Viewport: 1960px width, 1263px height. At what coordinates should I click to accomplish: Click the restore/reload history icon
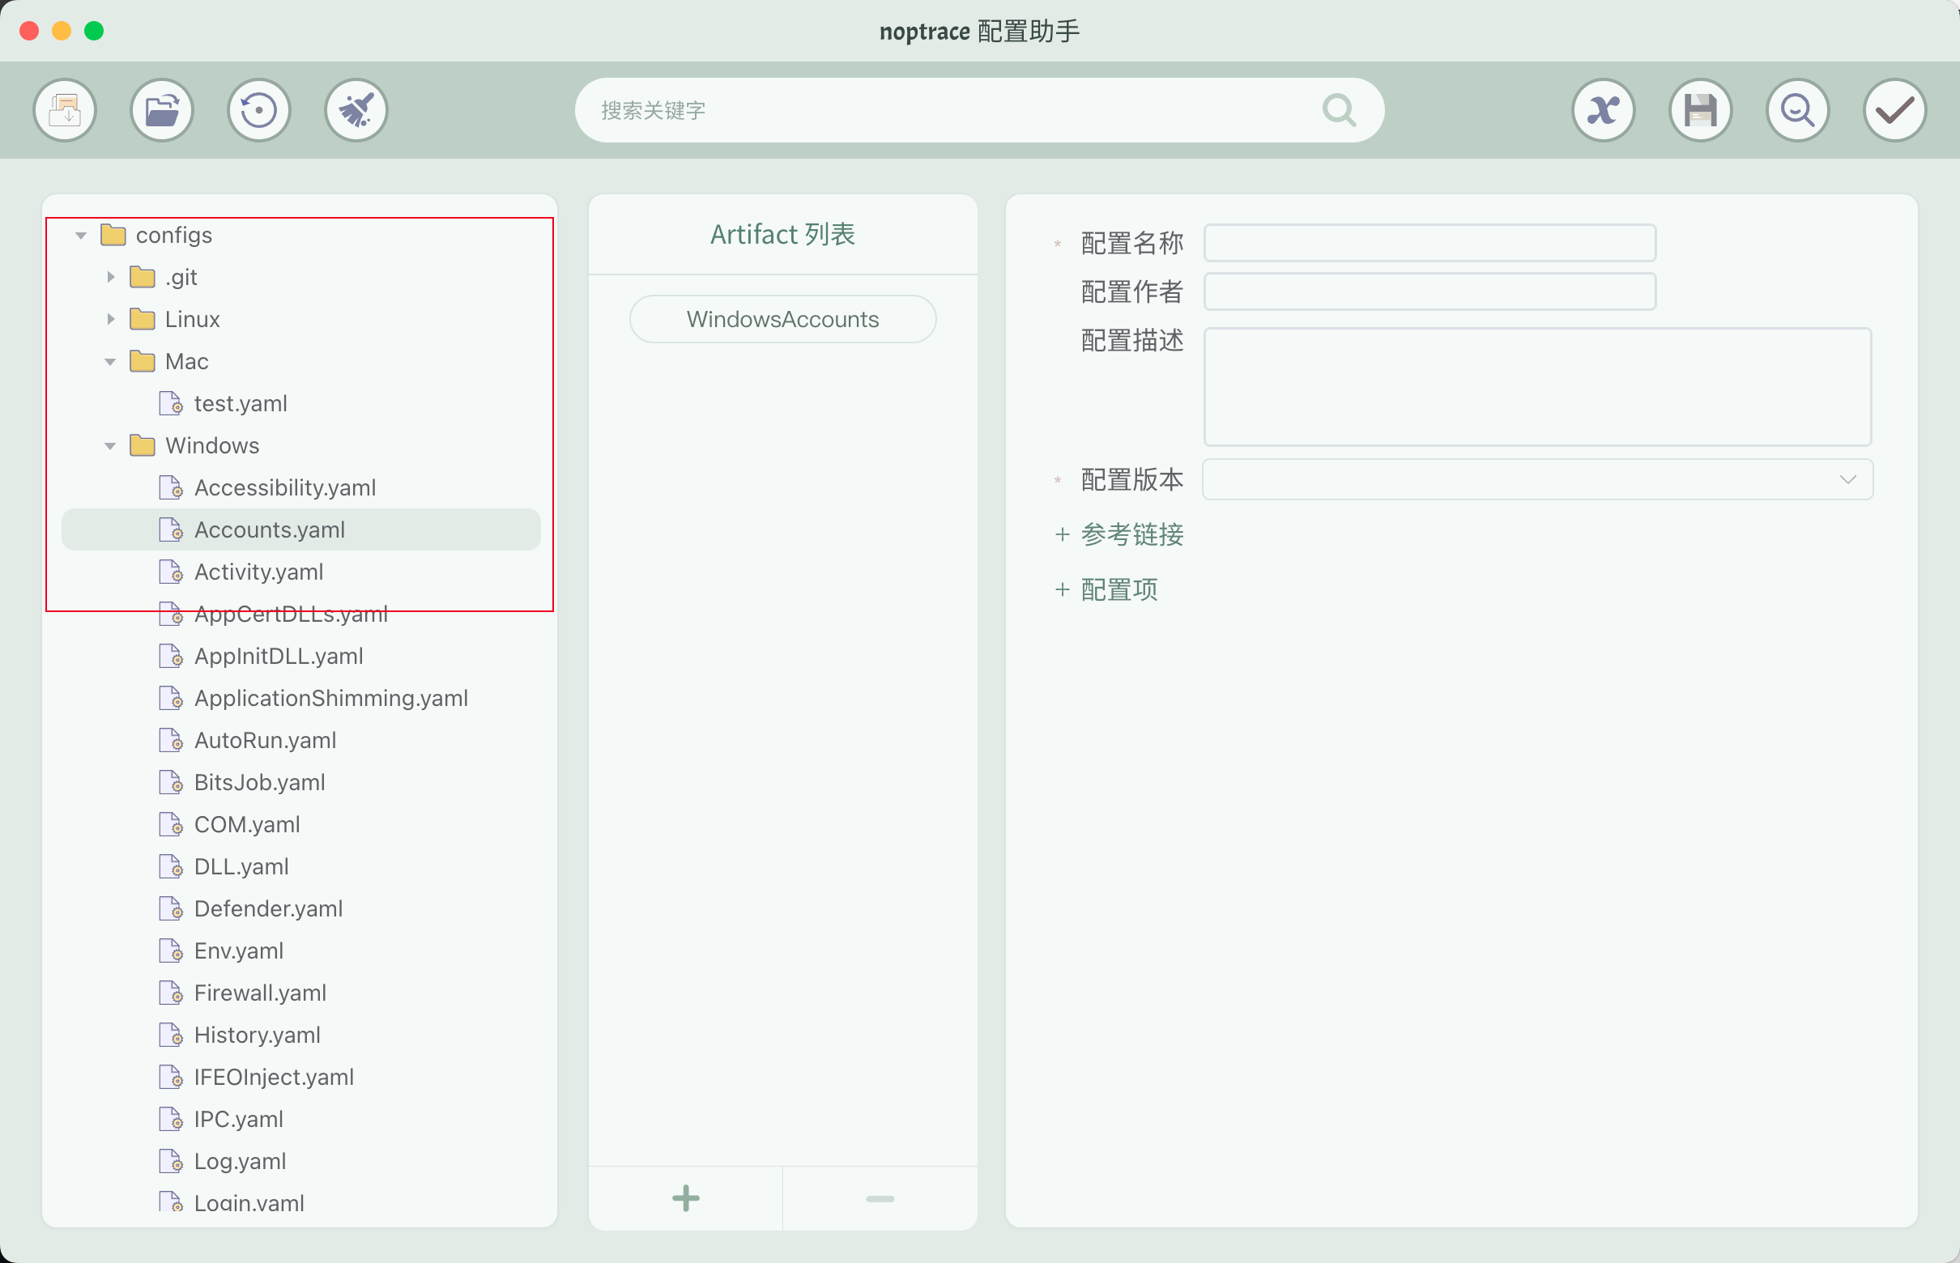point(259,109)
